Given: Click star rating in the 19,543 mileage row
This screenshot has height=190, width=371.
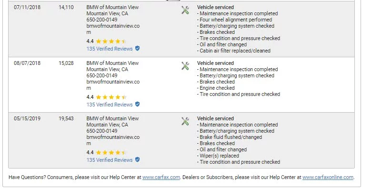Looking at the screenshot, I should 111,152.
